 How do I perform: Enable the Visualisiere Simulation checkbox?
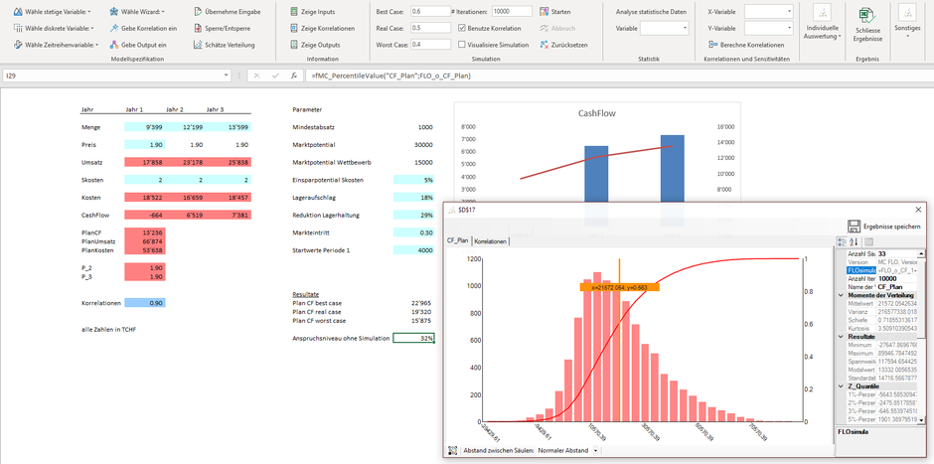tap(462, 45)
